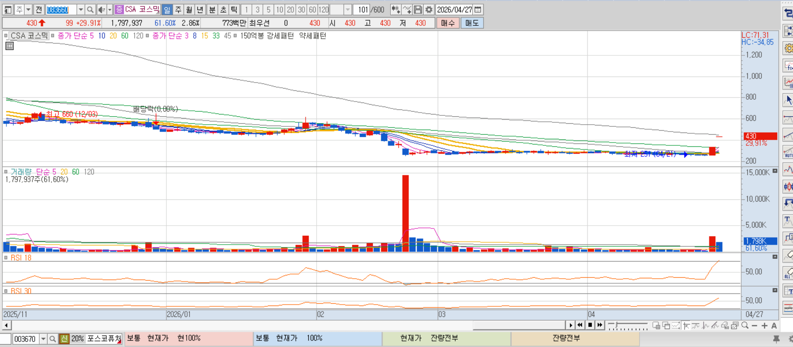Click the scrollbar left arrow
Viewport: 793px width, 347px height.
(6, 325)
